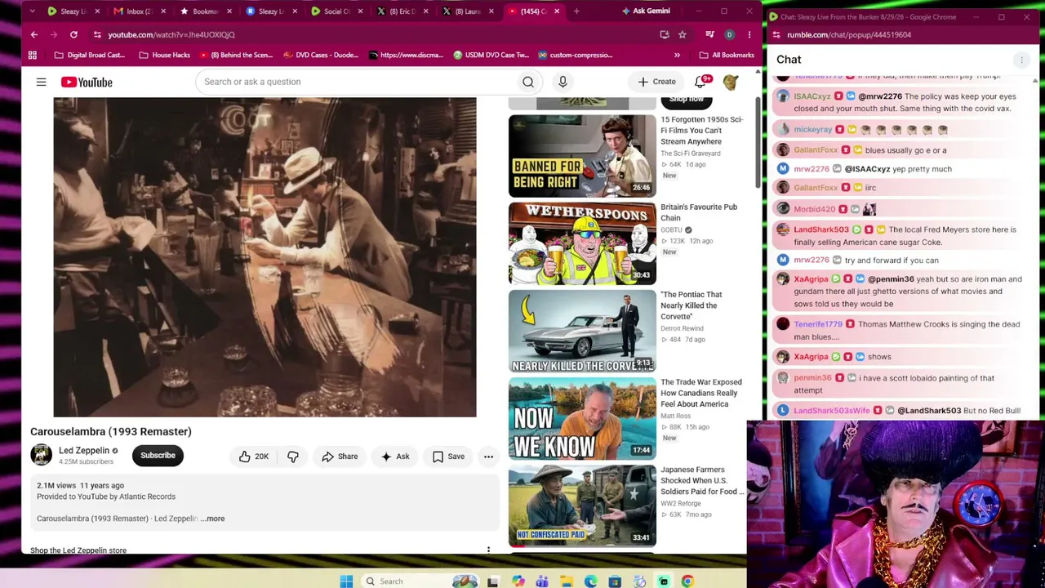Start voice search with the microphone
The width and height of the screenshot is (1045, 588).
click(x=563, y=82)
